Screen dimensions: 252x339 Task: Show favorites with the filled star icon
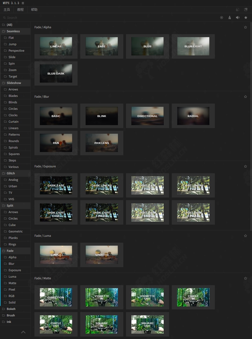tap(246, 17)
